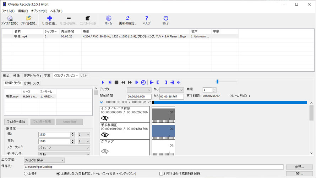
Task: Switch to the リスト tab
Action: [83, 76]
